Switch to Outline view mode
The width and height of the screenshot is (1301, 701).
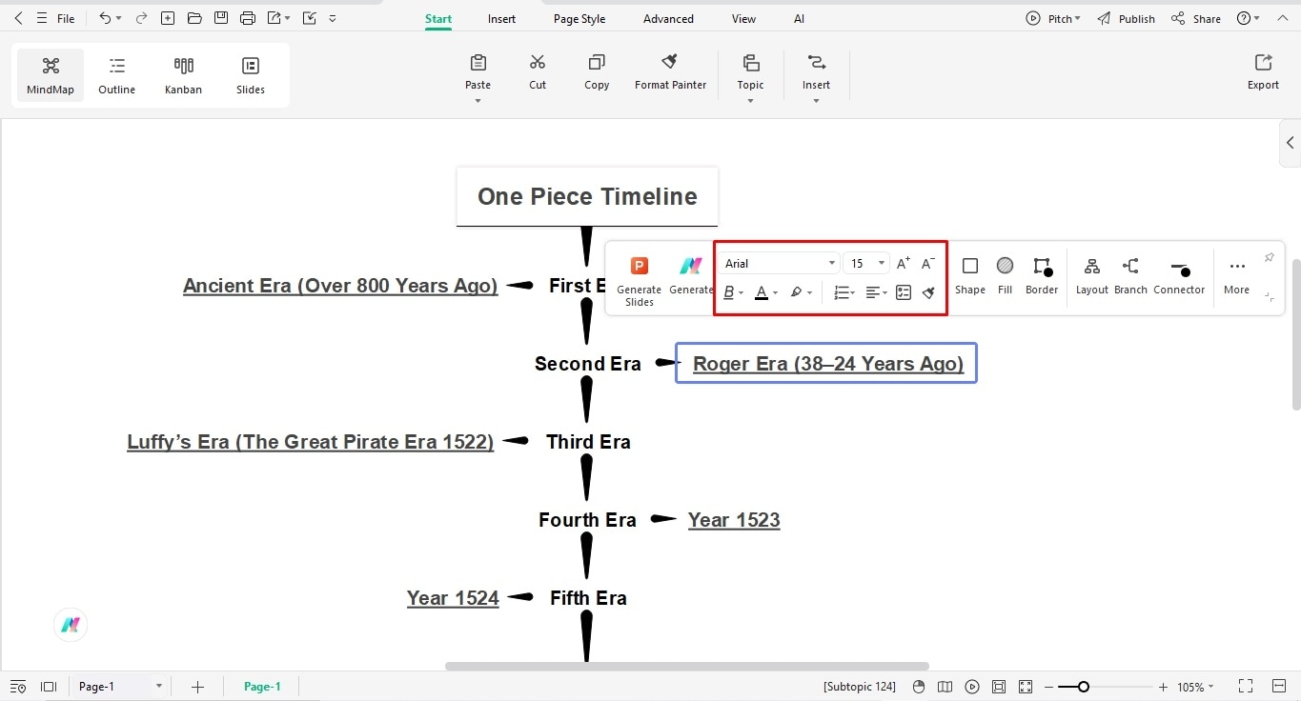[116, 75]
